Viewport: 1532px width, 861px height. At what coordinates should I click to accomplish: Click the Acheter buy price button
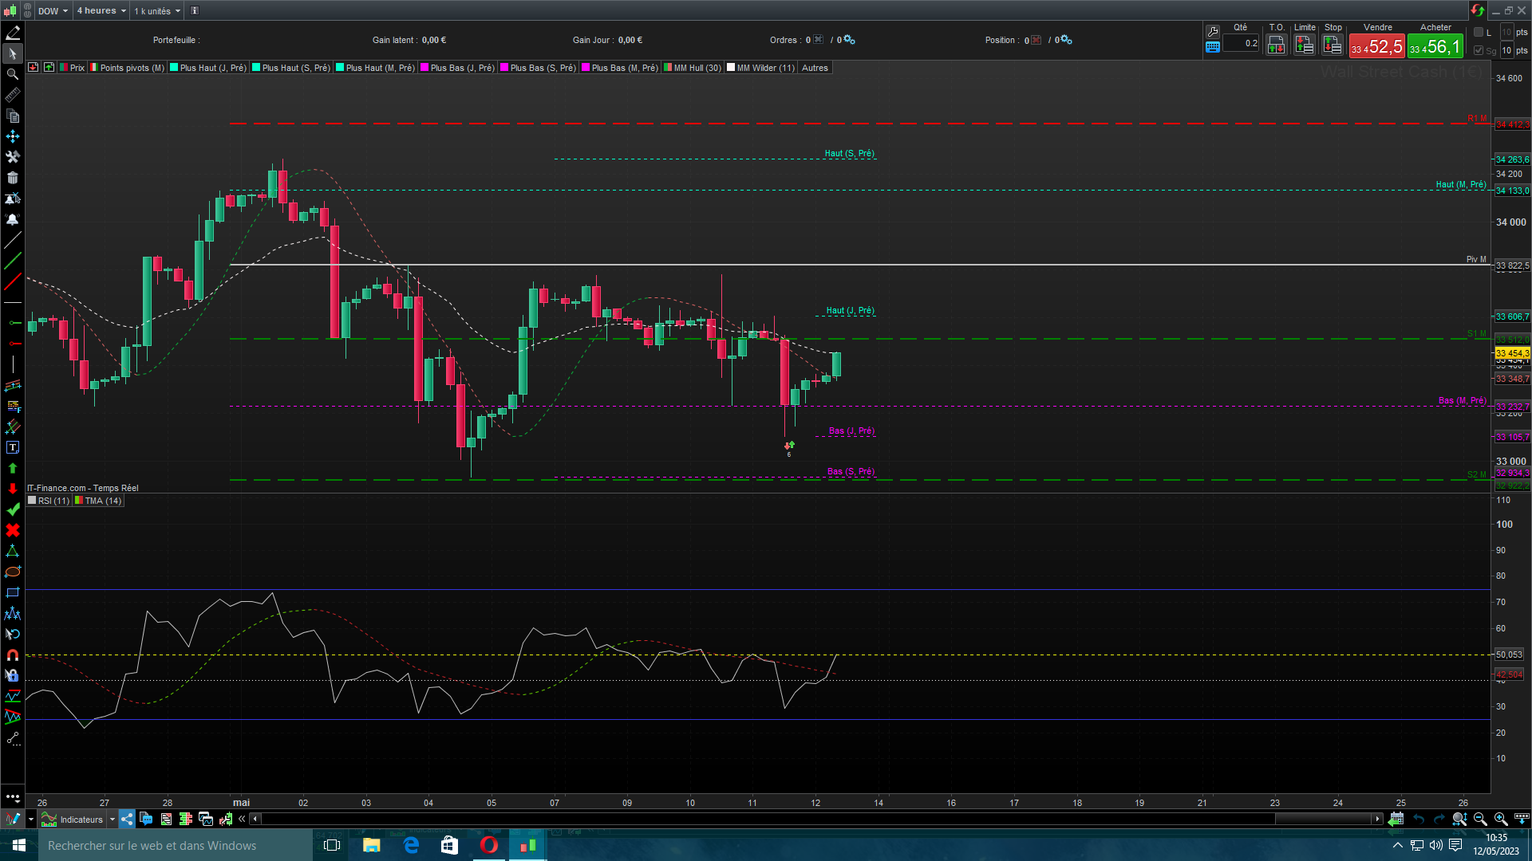[1435, 47]
